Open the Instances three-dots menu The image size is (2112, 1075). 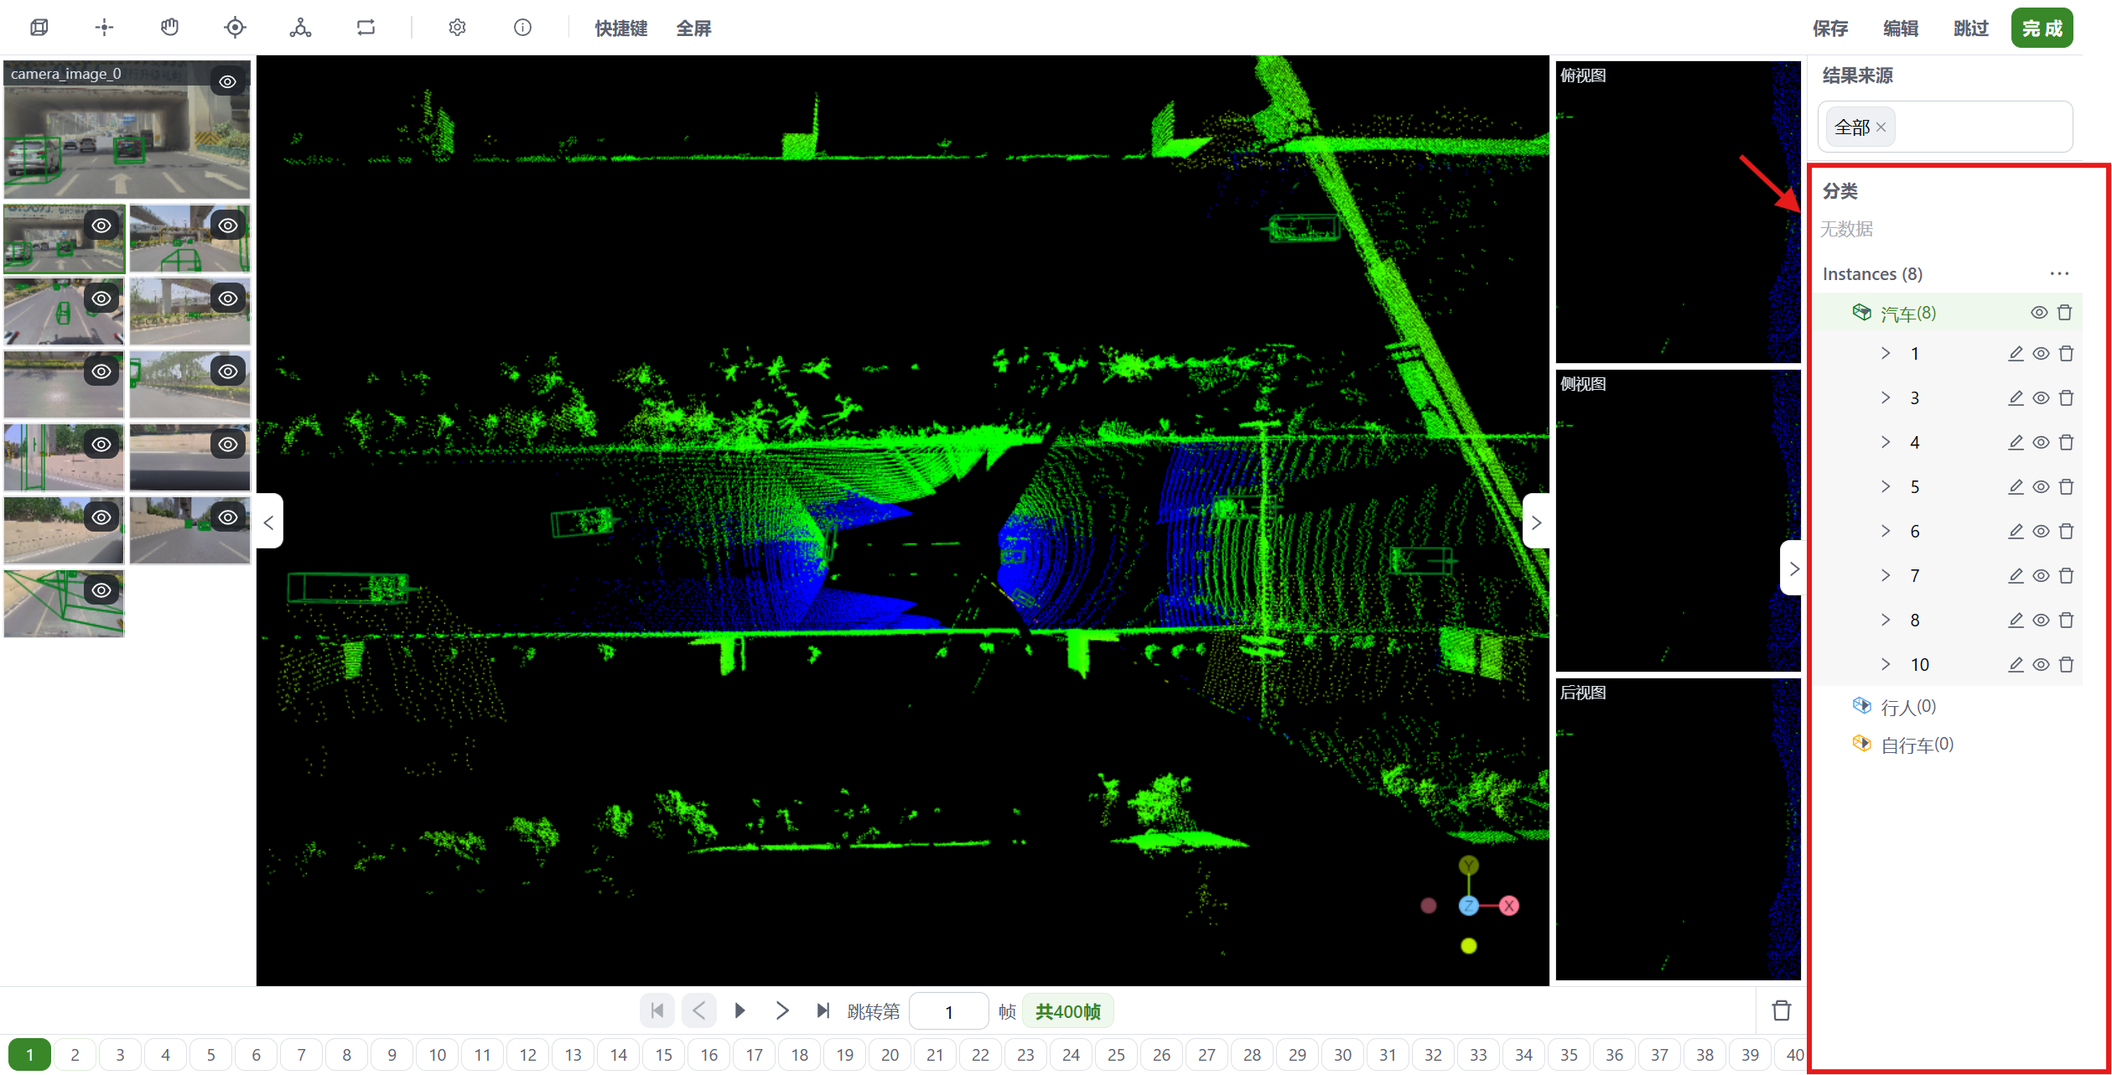click(2059, 274)
